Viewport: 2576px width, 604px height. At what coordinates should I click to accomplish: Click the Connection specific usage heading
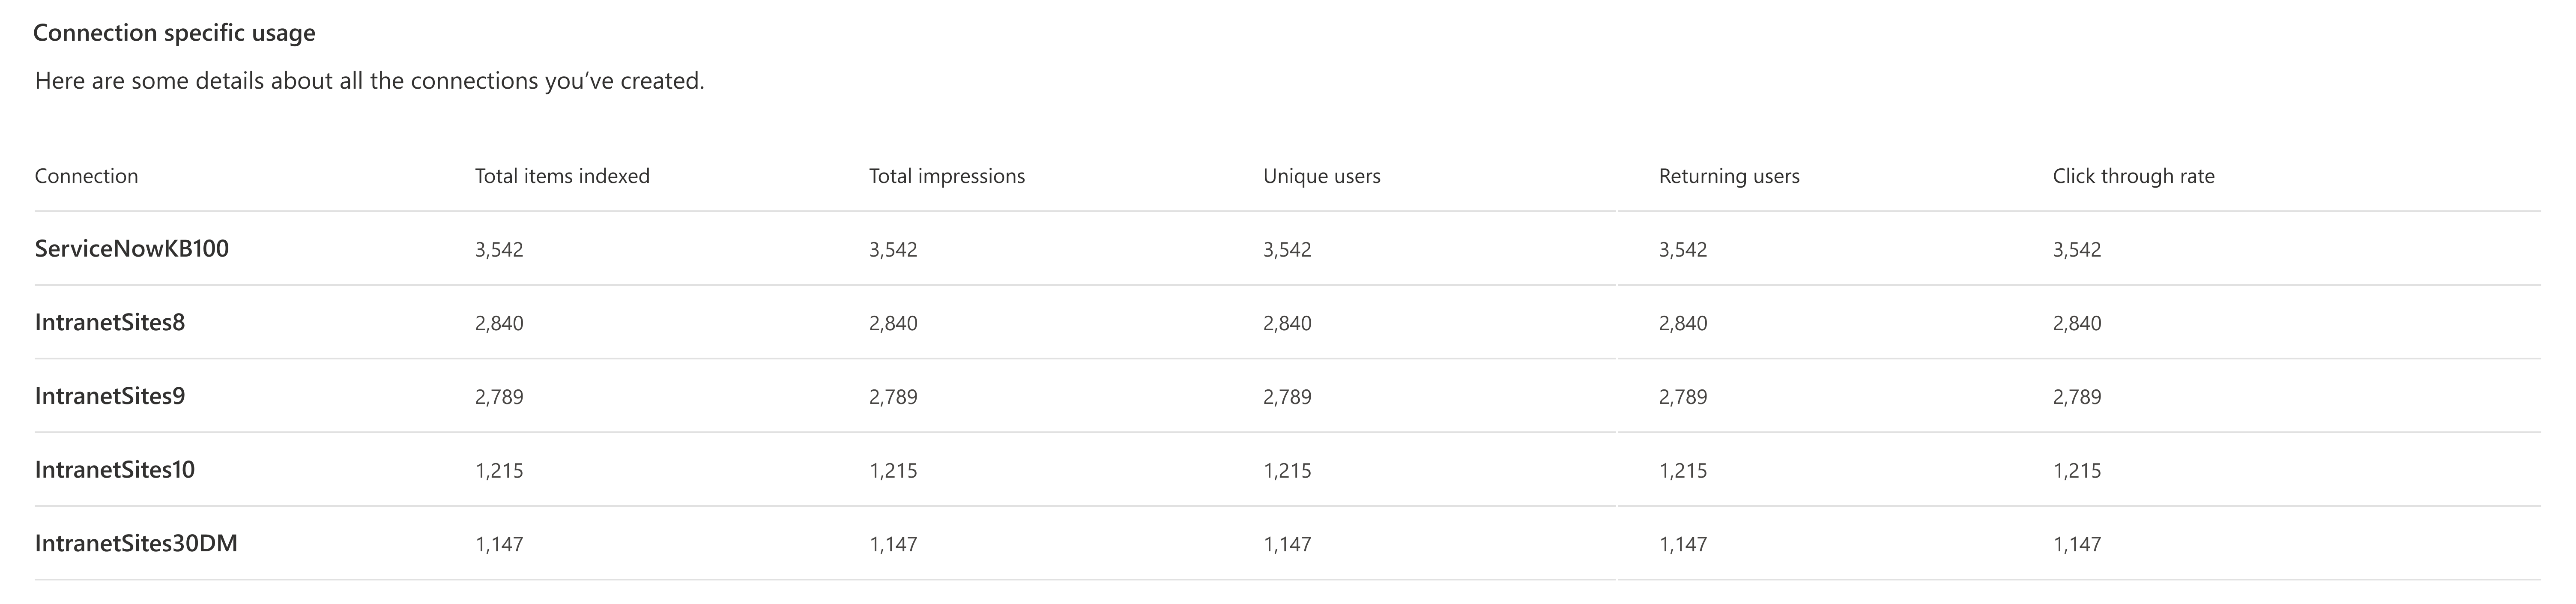click(x=174, y=33)
